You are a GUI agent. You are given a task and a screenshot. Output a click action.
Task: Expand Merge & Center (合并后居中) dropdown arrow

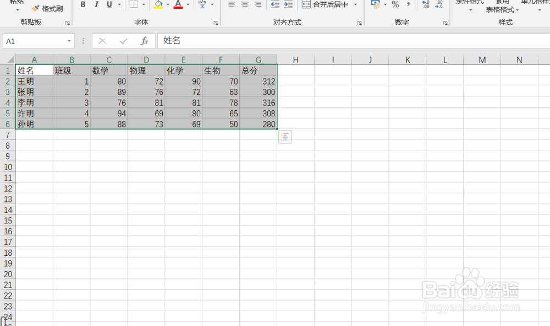tap(356, 4)
